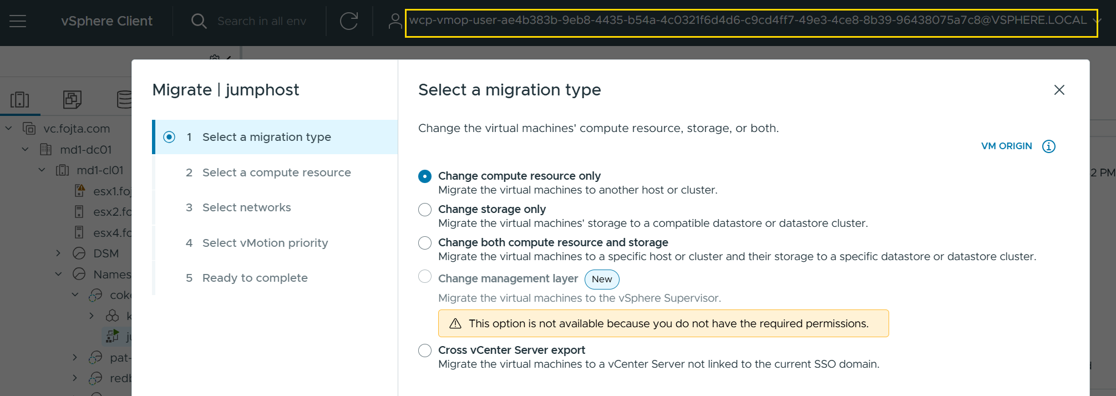Click the vSphere Client title
Screen dimensions: 1116x396
[106, 21]
